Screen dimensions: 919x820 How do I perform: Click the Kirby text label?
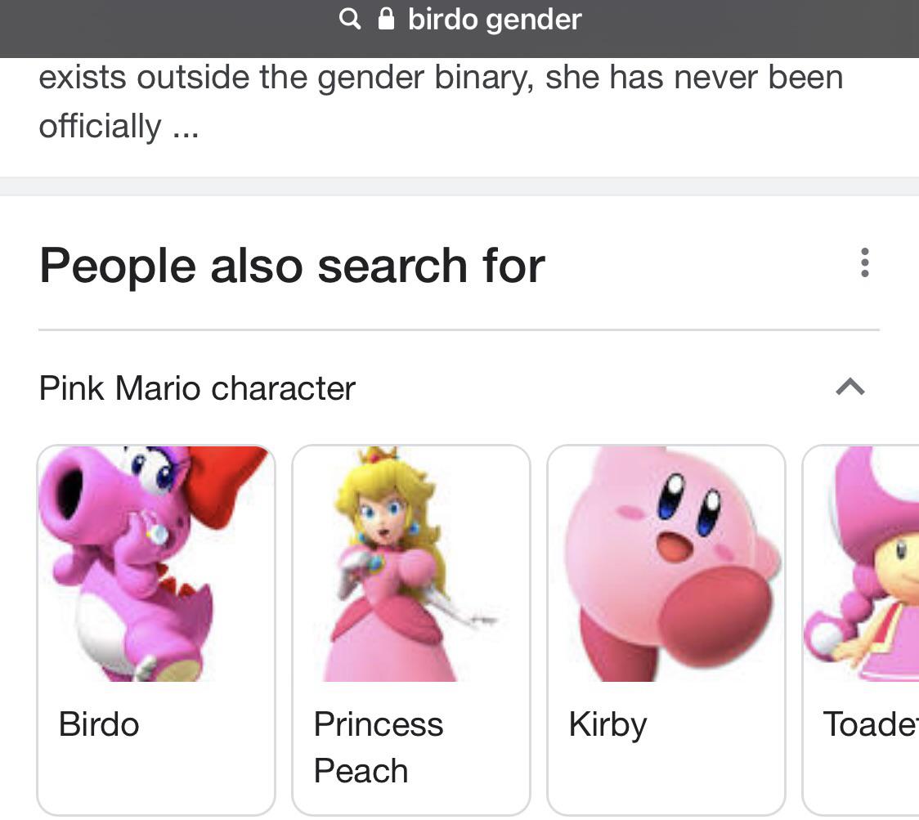[x=607, y=724]
